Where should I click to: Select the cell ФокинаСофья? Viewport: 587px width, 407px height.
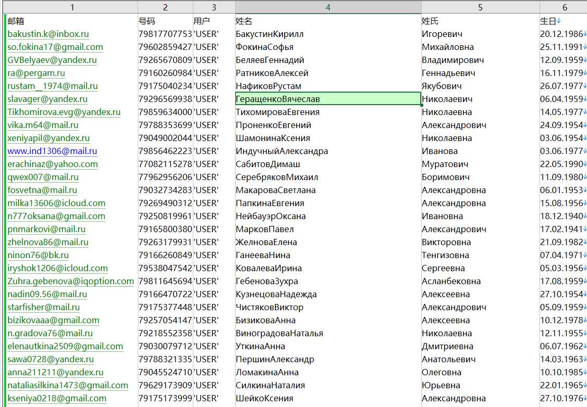click(328, 47)
